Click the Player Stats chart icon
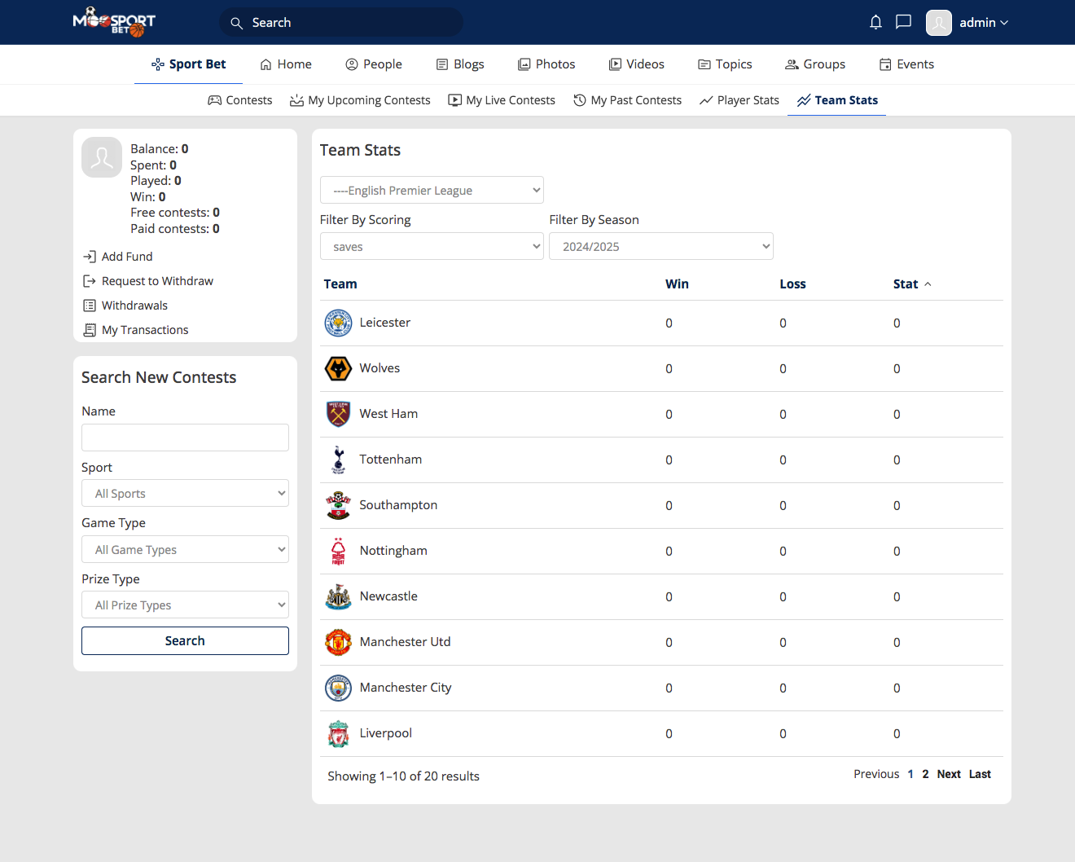The image size is (1075, 862). (706, 100)
